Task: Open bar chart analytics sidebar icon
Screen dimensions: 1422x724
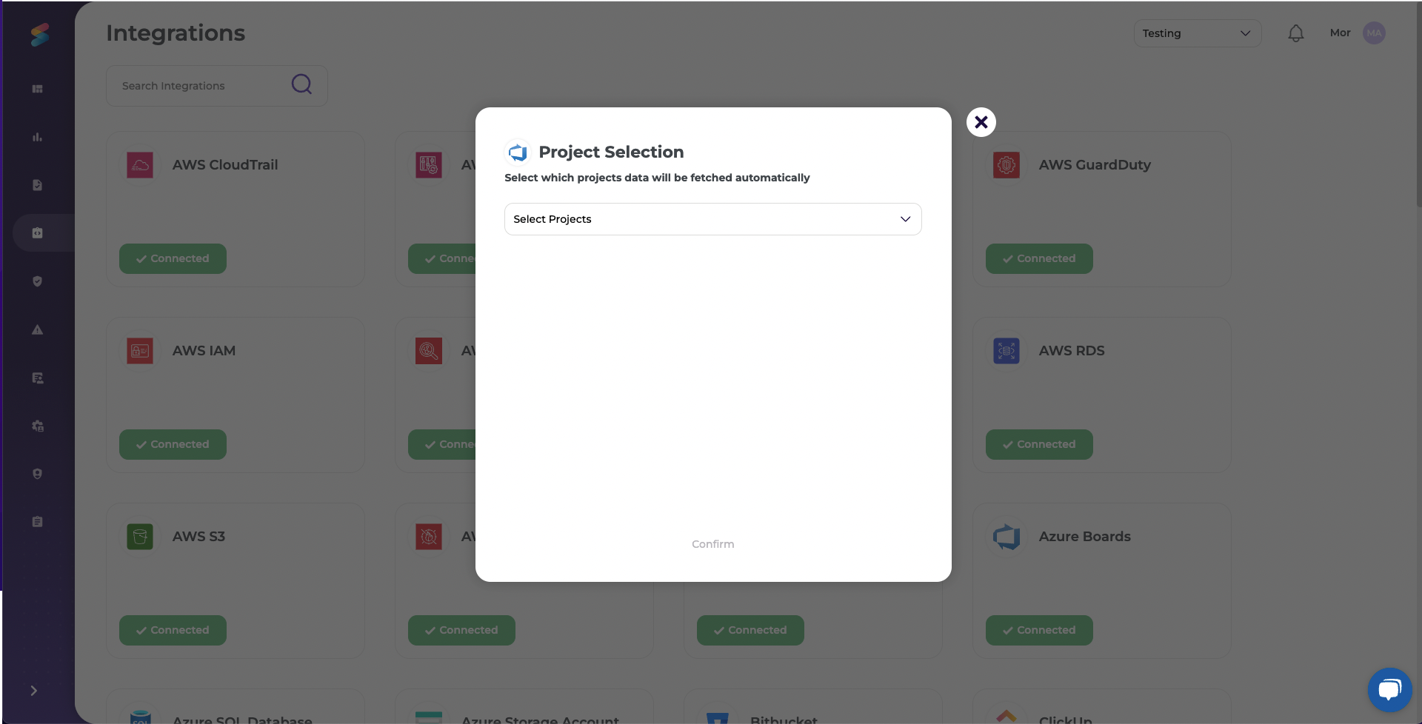Action: (x=37, y=137)
